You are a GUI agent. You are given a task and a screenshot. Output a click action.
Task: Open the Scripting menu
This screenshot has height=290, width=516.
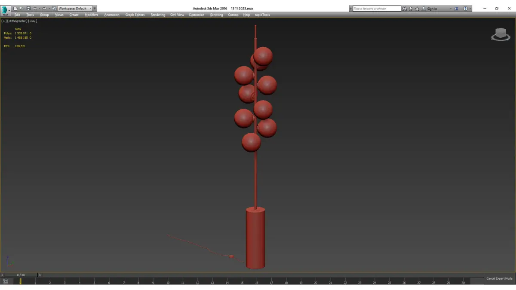pyautogui.click(x=216, y=15)
